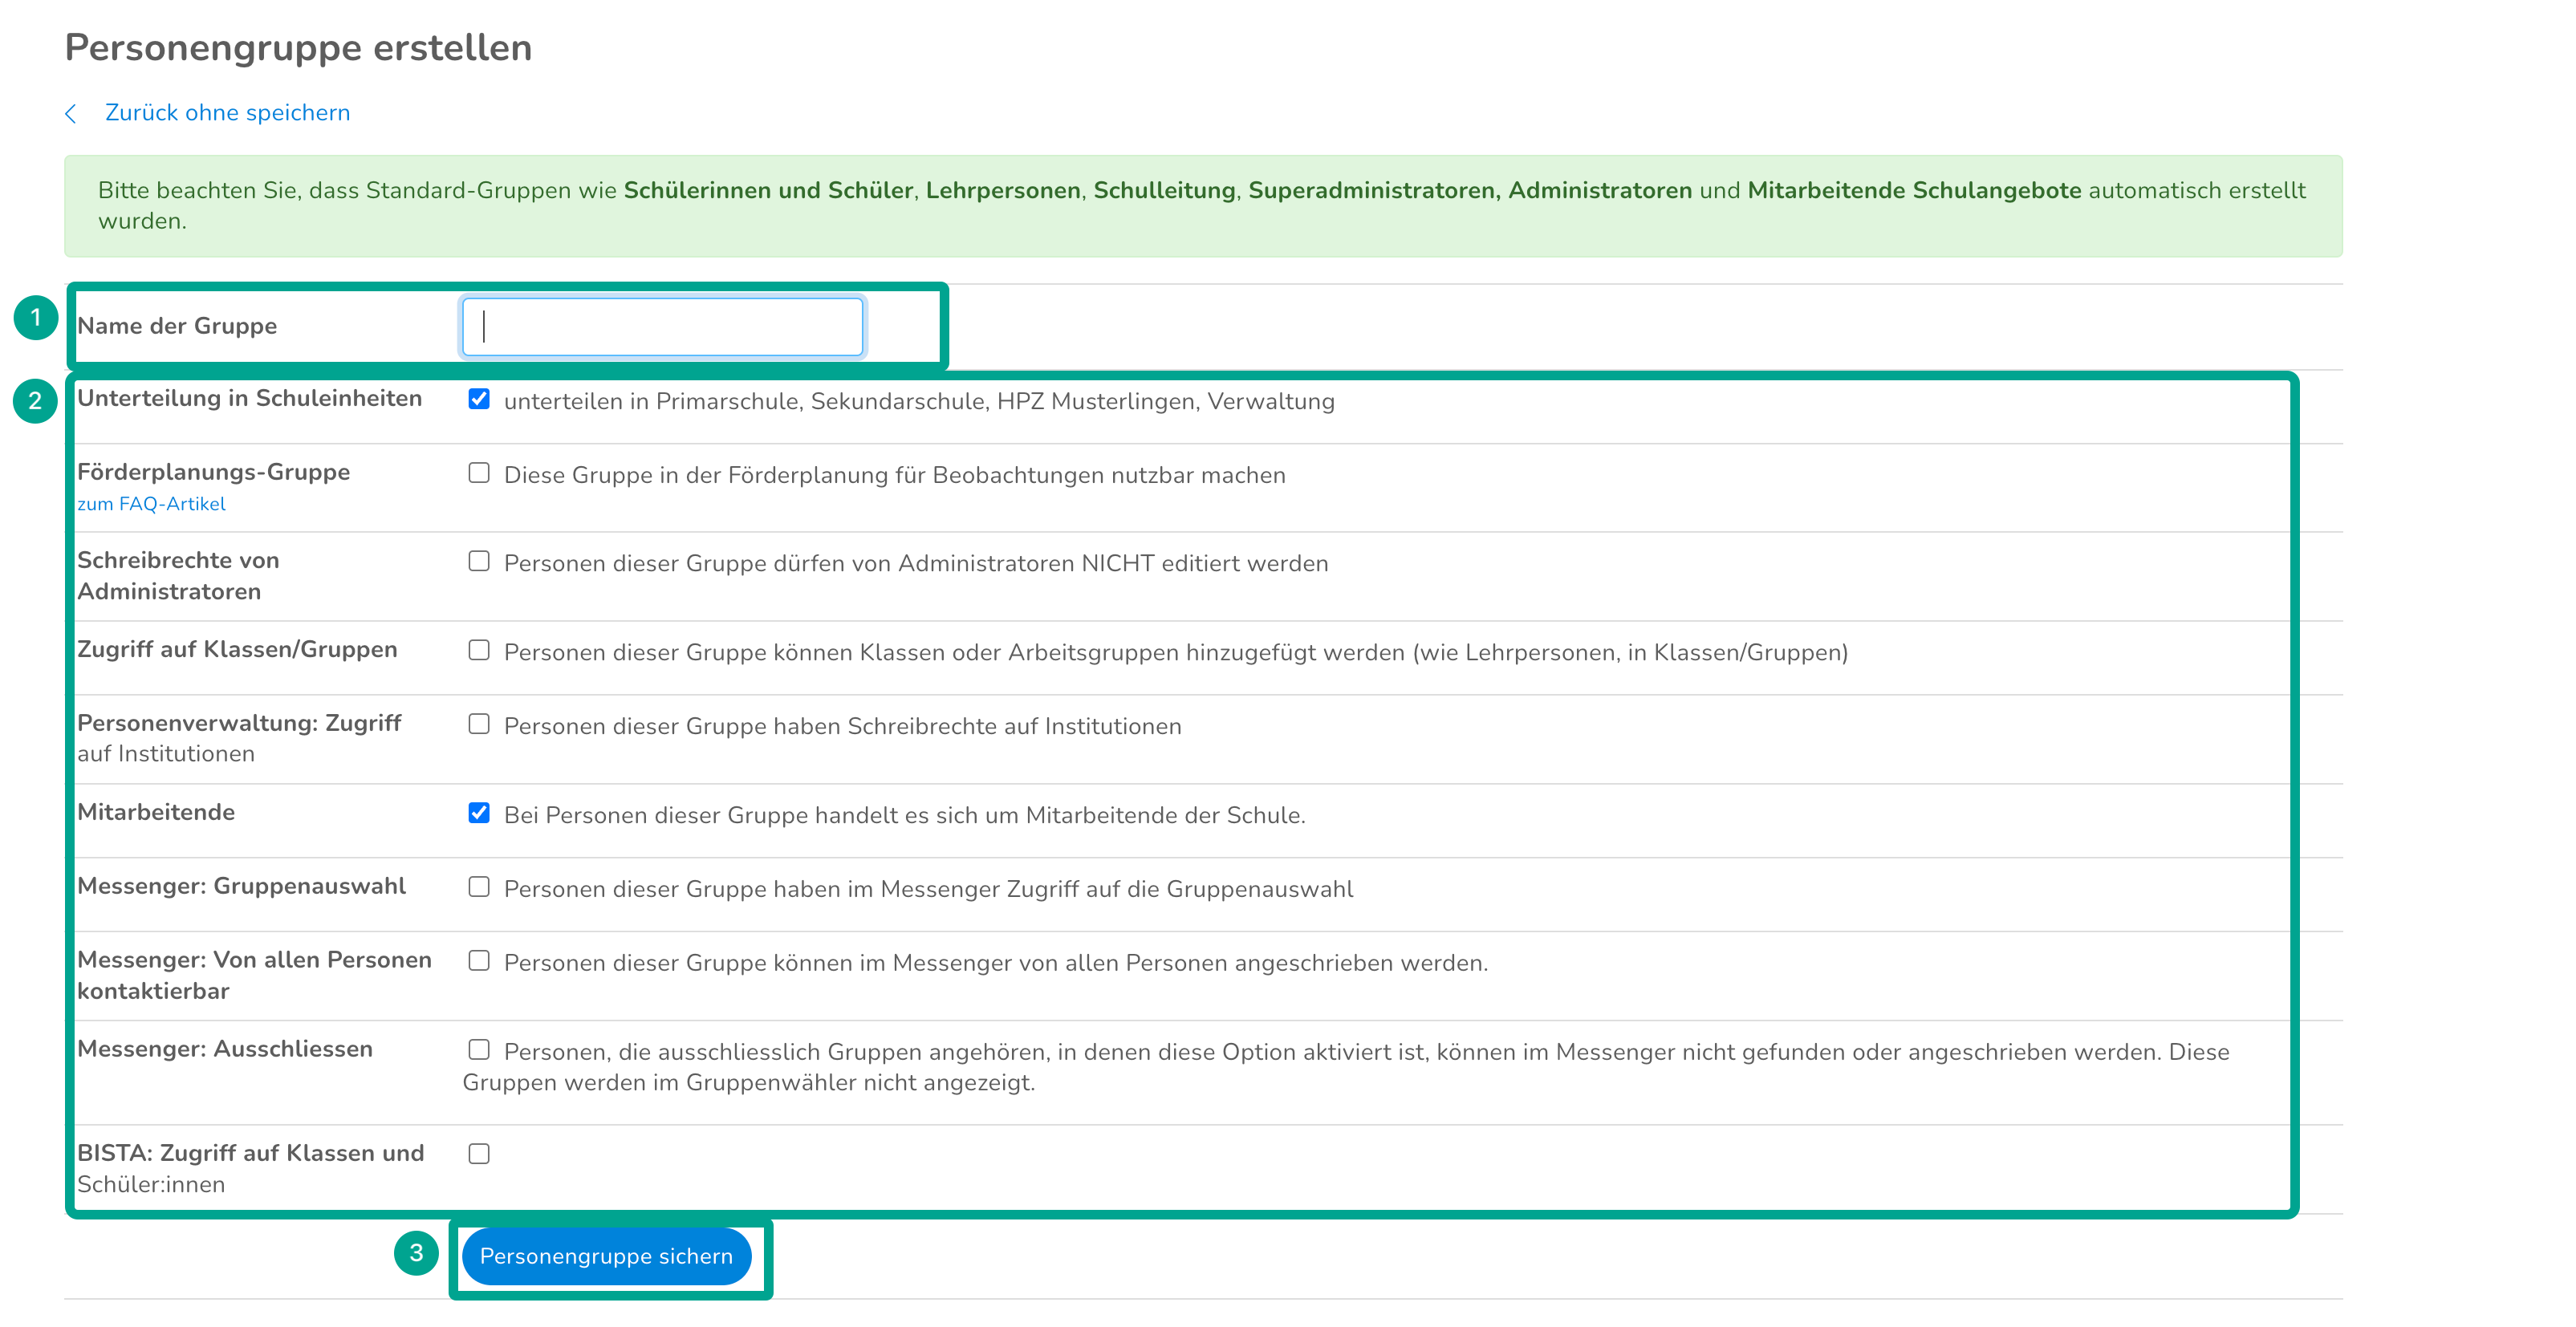Enable 'BISTA: Zugriff auf Klassen' checkbox
This screenshot has height=1327, width=2576.
tap(479, 1154)
